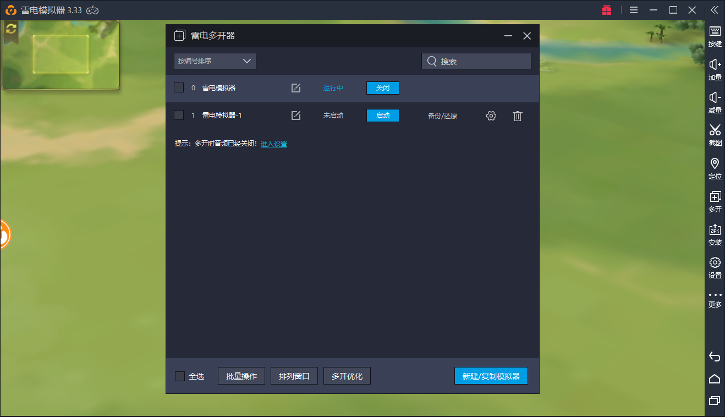This screenshot has width=725, height=417.
Task: Click the 启动 button for 雷电模拟器-1
Action: pyautogui.click(x=383, y=116)
